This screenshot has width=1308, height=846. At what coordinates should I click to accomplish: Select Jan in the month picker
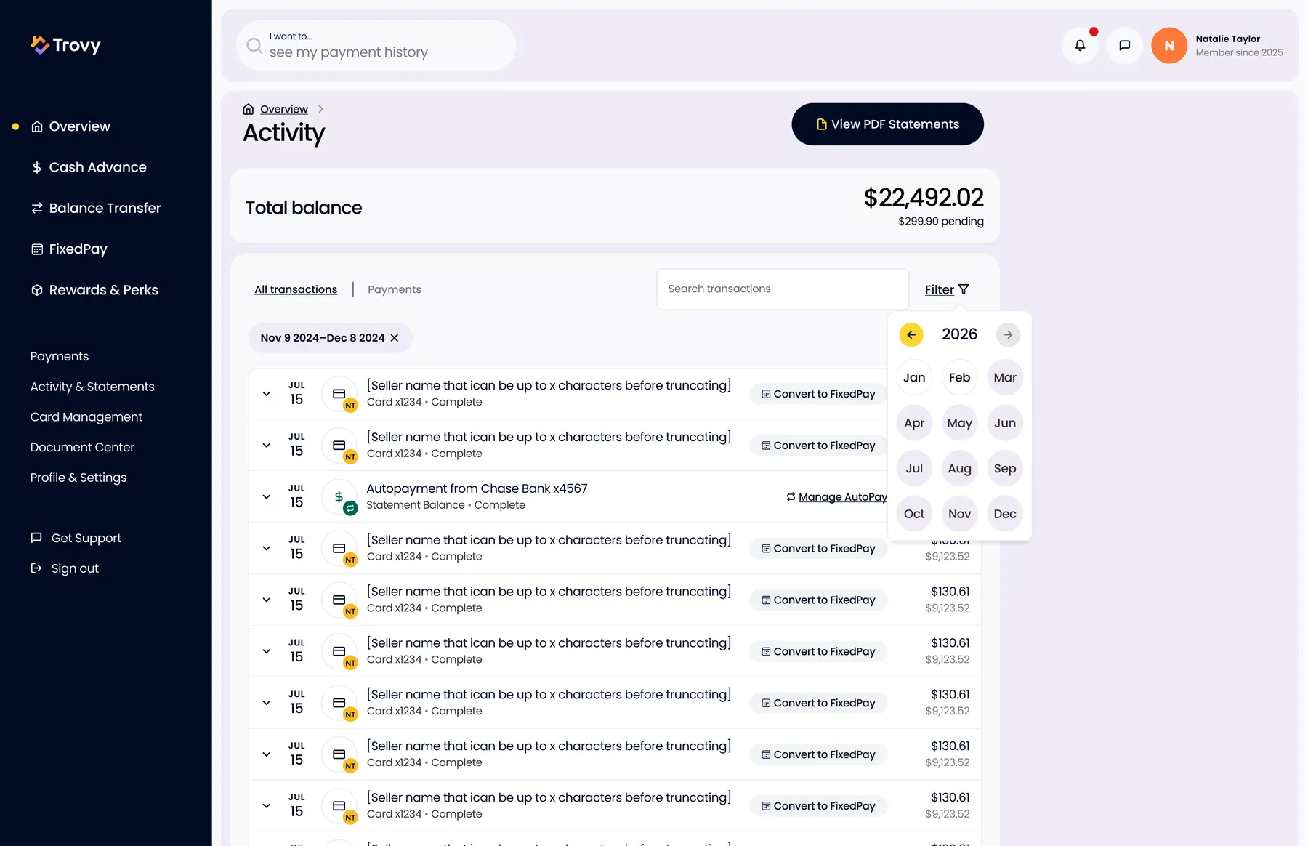pos(914,378)
